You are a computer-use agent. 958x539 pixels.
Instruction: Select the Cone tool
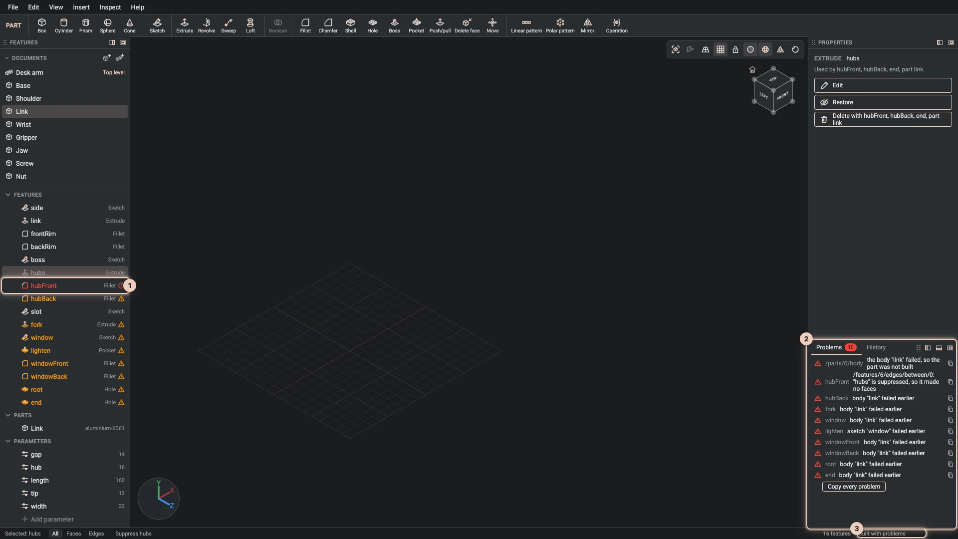[x=130, y=25]
